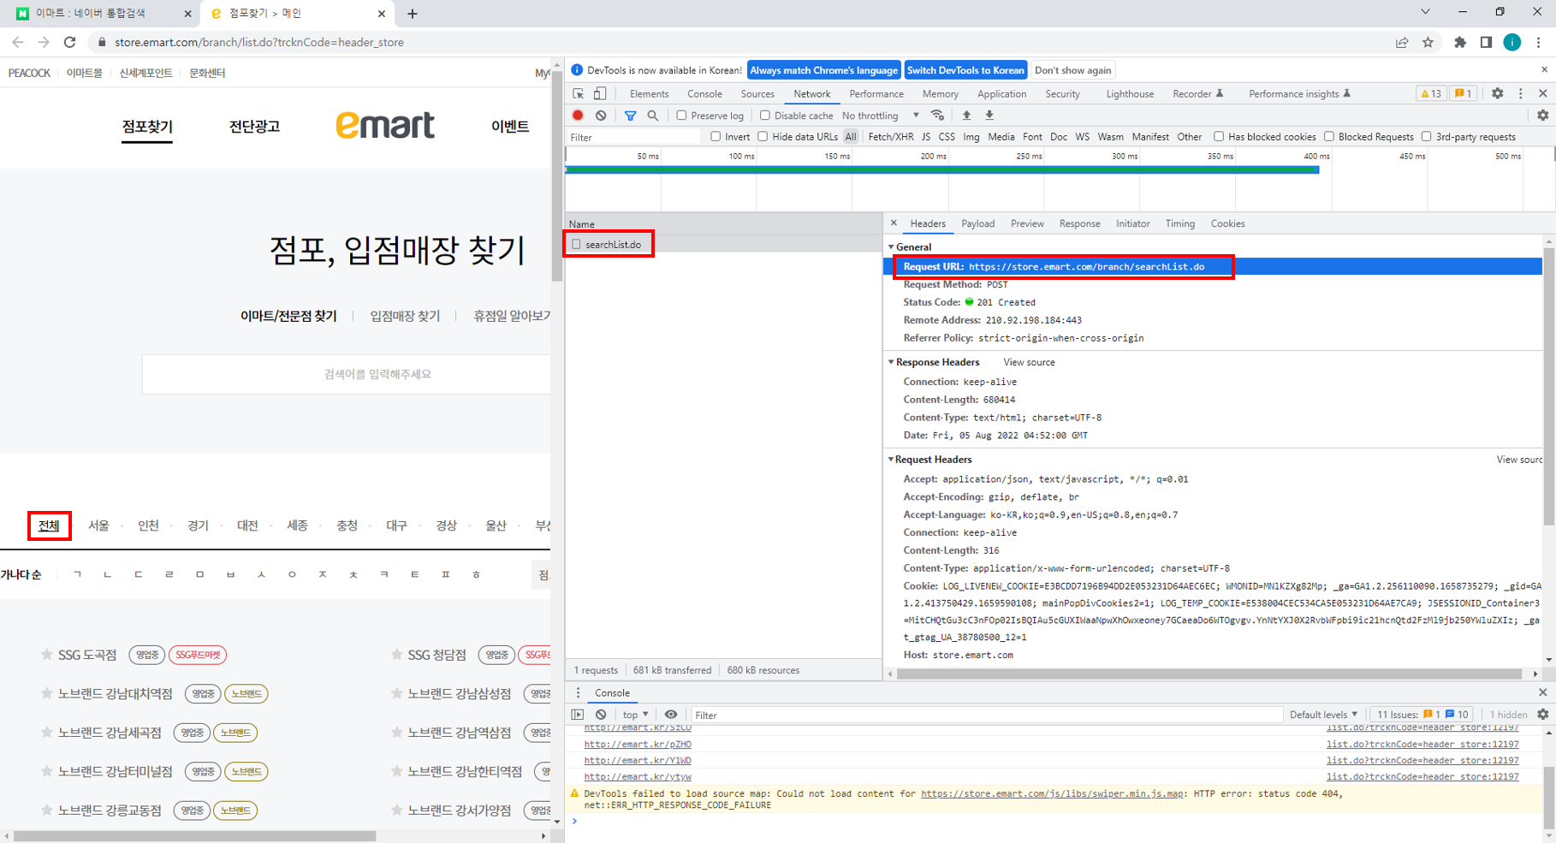Check the Invert filter checkbox

pos(716,137)
